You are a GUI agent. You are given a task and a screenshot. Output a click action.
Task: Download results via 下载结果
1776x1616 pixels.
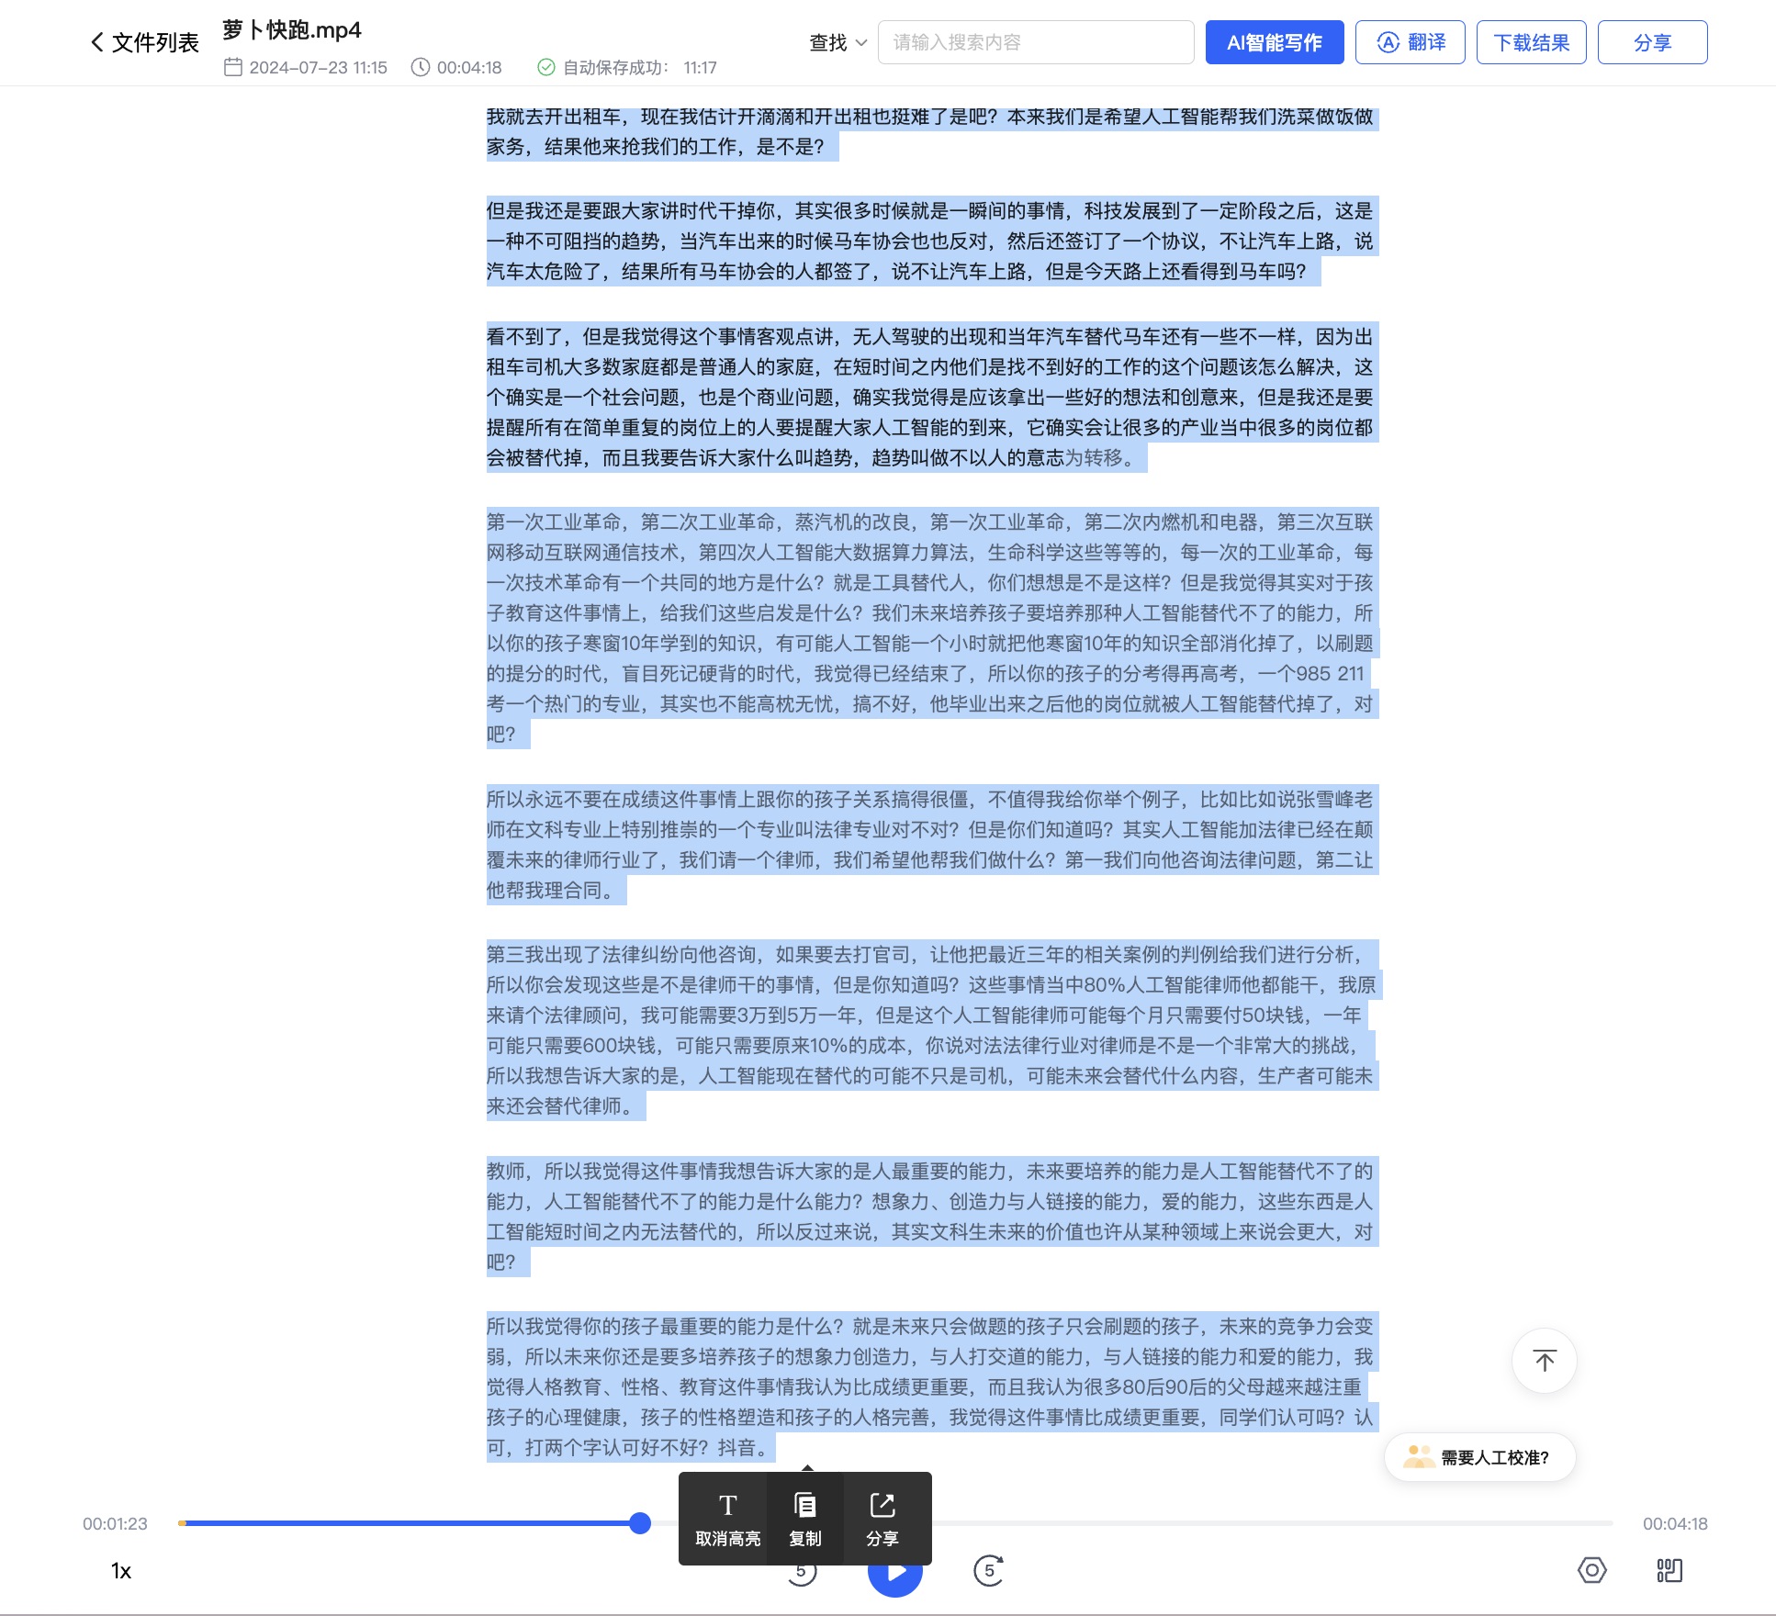[x=1531, y=41]
